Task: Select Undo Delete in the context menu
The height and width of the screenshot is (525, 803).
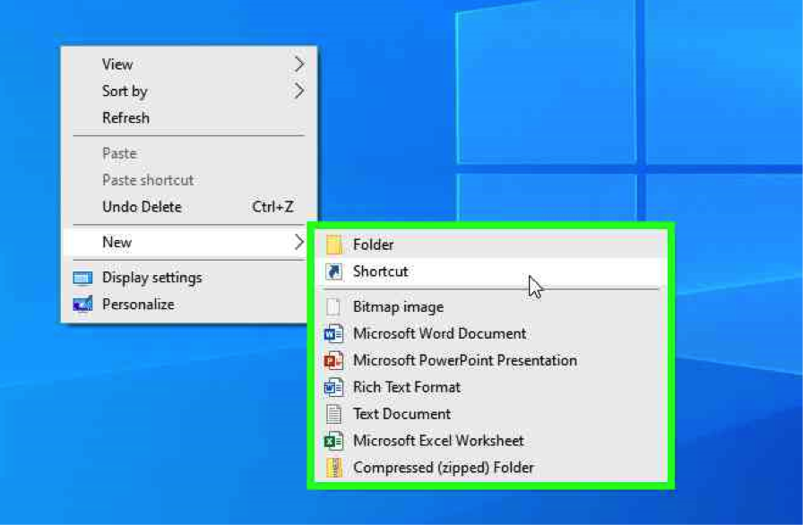Action: pyautogui.click(x=142, y=207)
